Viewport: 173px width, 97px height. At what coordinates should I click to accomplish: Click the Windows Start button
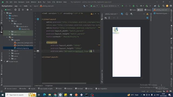click(x=2, y=95)
